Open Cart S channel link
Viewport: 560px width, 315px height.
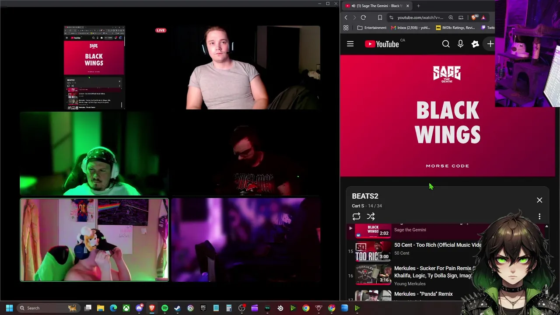coord(358,206)
